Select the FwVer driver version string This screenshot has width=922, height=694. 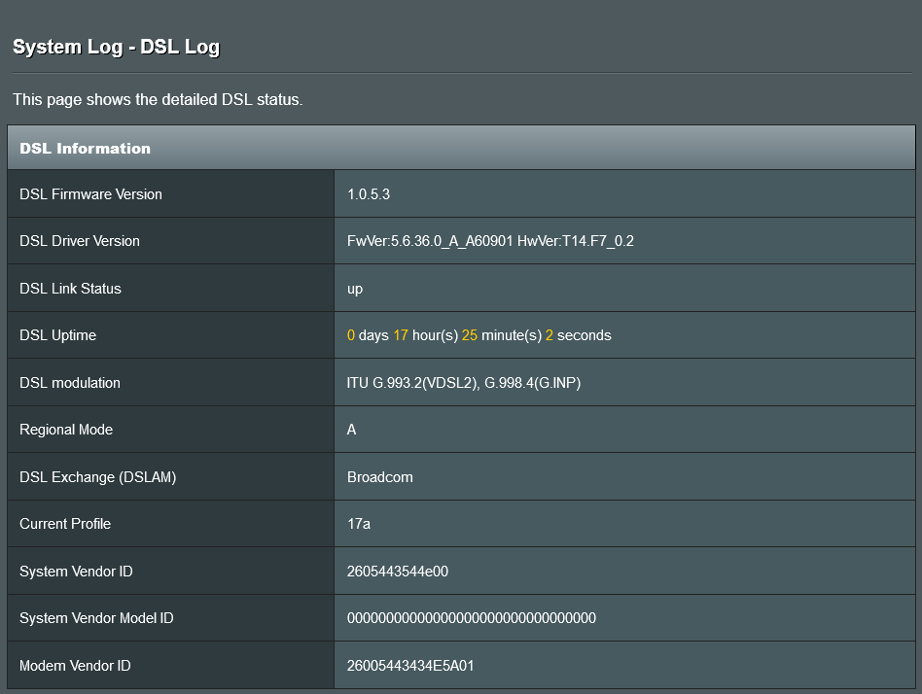490,241
